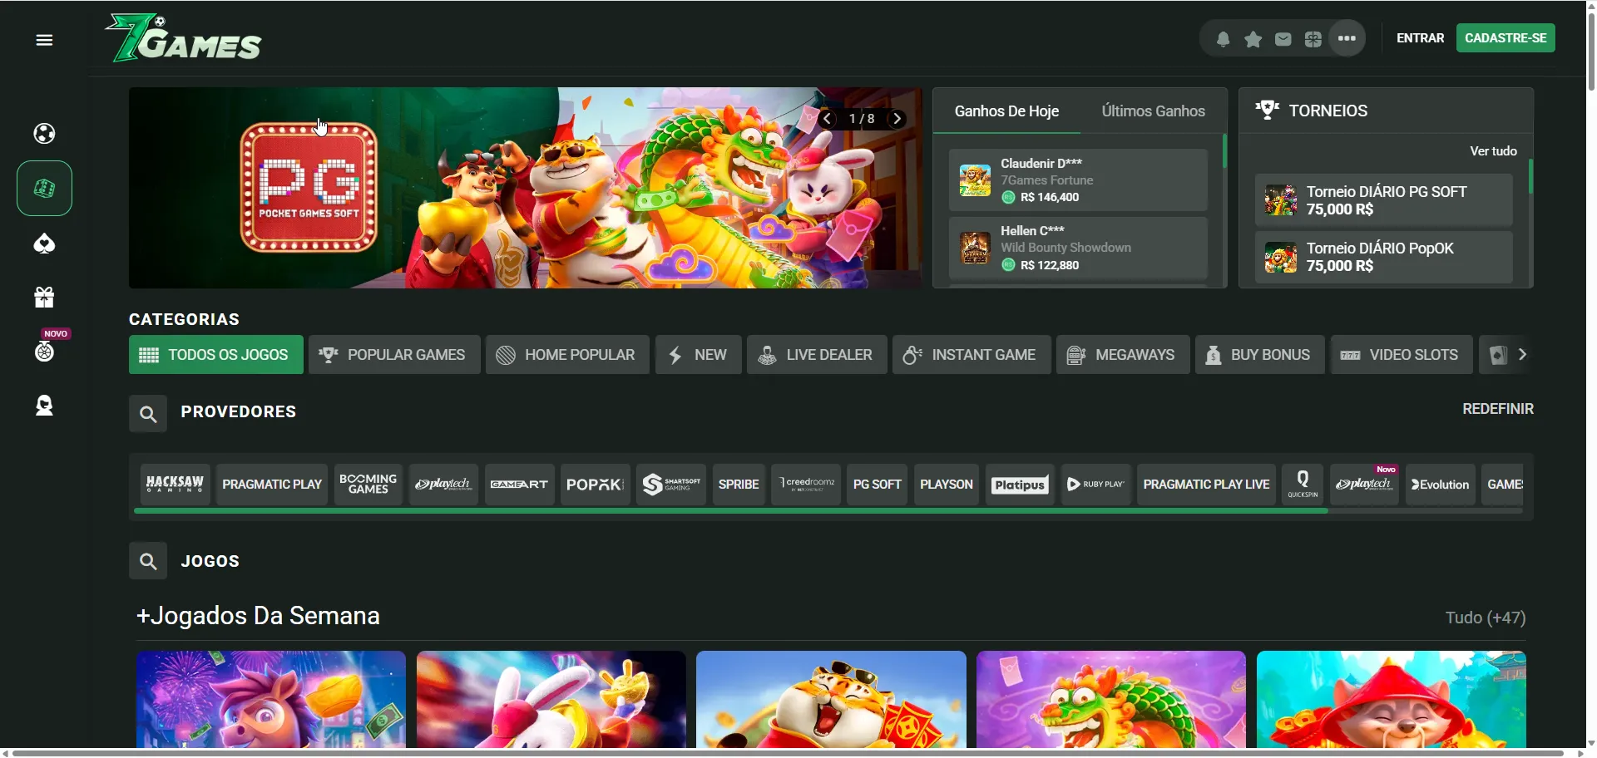Click the ENTRAR login link
Image resolution: width=1597 pixels, height=758 pixels.
(1420, 38)
